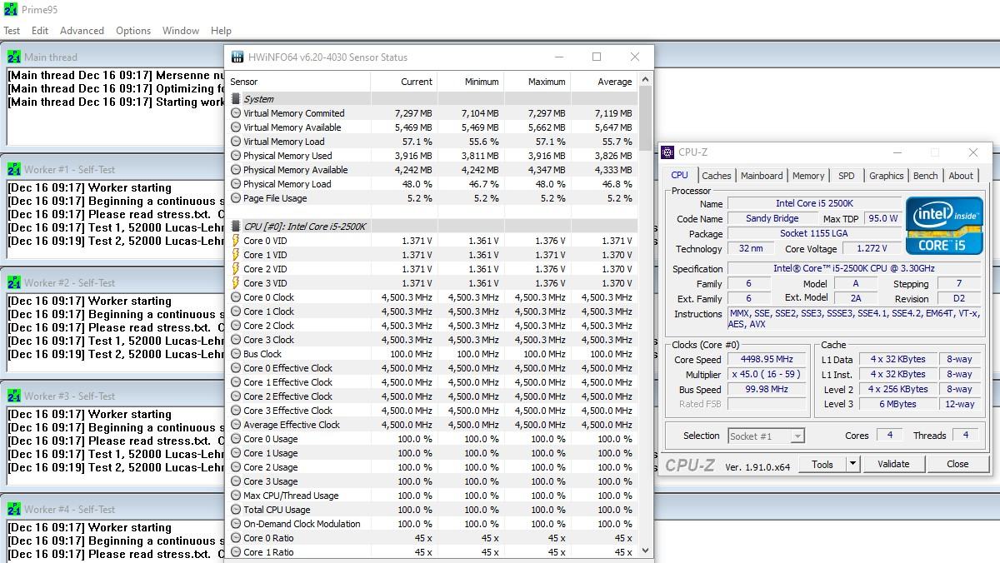The width and height of the screenshot is (1000, 563).
Task: Click the Virtual Memory Commited sensor icon
Action: (x=236, y=113)
